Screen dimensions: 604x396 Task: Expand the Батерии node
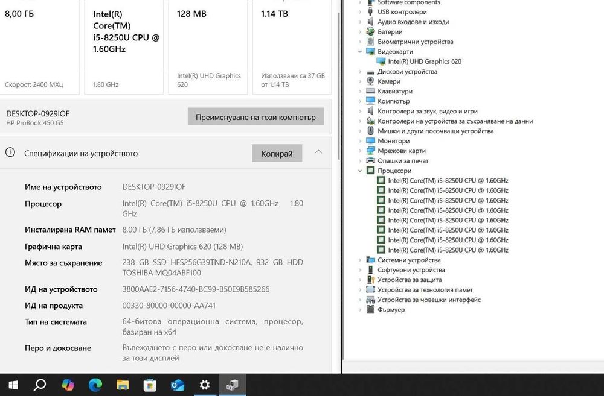click(x=360, y=31)
